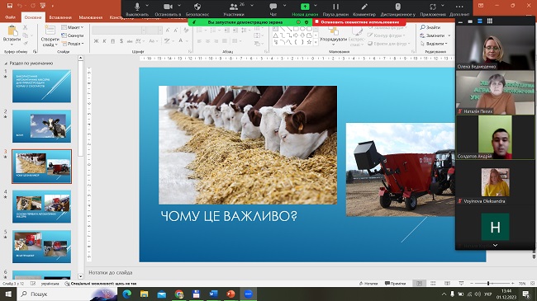
Task: Open the Zoom Chat icon
Action: click(x=273, y=7)
